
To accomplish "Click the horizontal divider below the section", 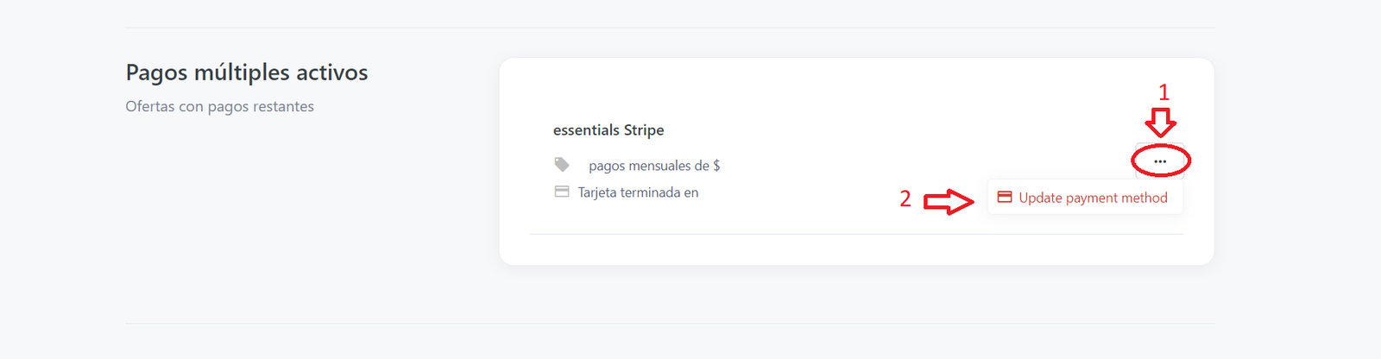I will (x=670, y=324).
